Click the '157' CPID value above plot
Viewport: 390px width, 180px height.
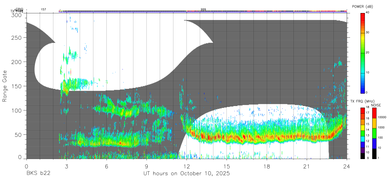pyautogui.click(x=43, y=10)
